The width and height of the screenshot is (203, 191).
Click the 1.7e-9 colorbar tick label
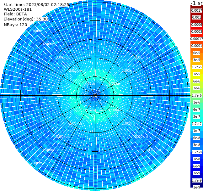[x=197, y=180]
